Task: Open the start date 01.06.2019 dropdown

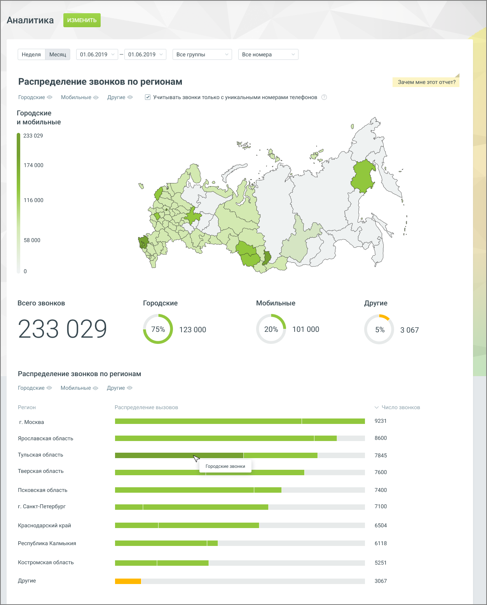Action: tap(97, 54)
